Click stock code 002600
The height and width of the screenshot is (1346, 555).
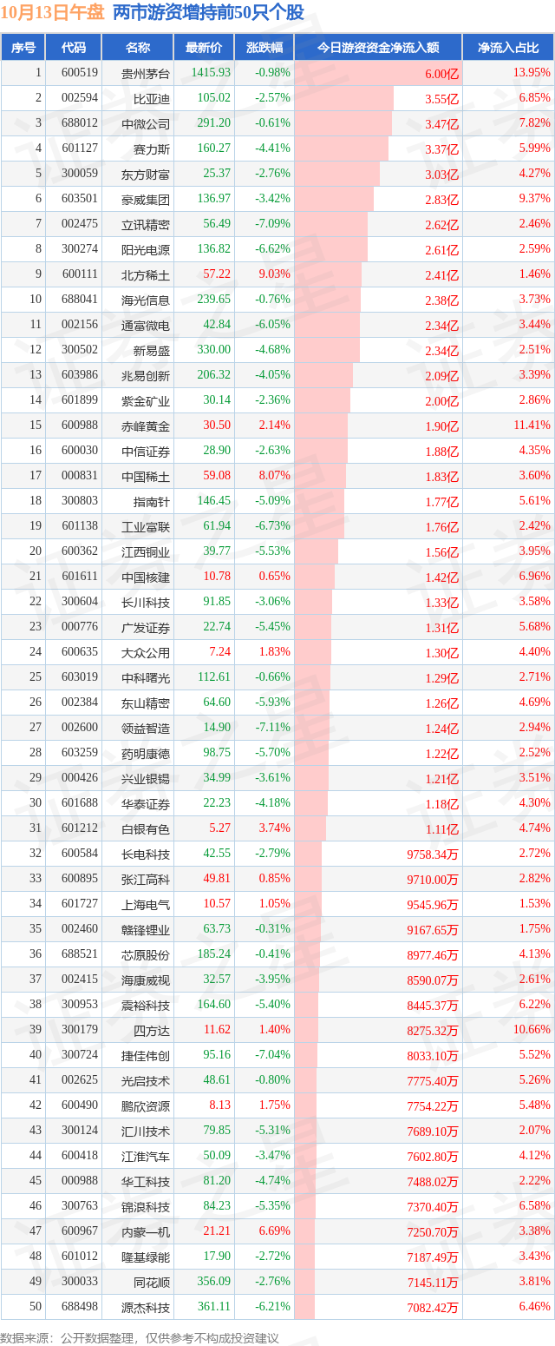click(80, 728)
